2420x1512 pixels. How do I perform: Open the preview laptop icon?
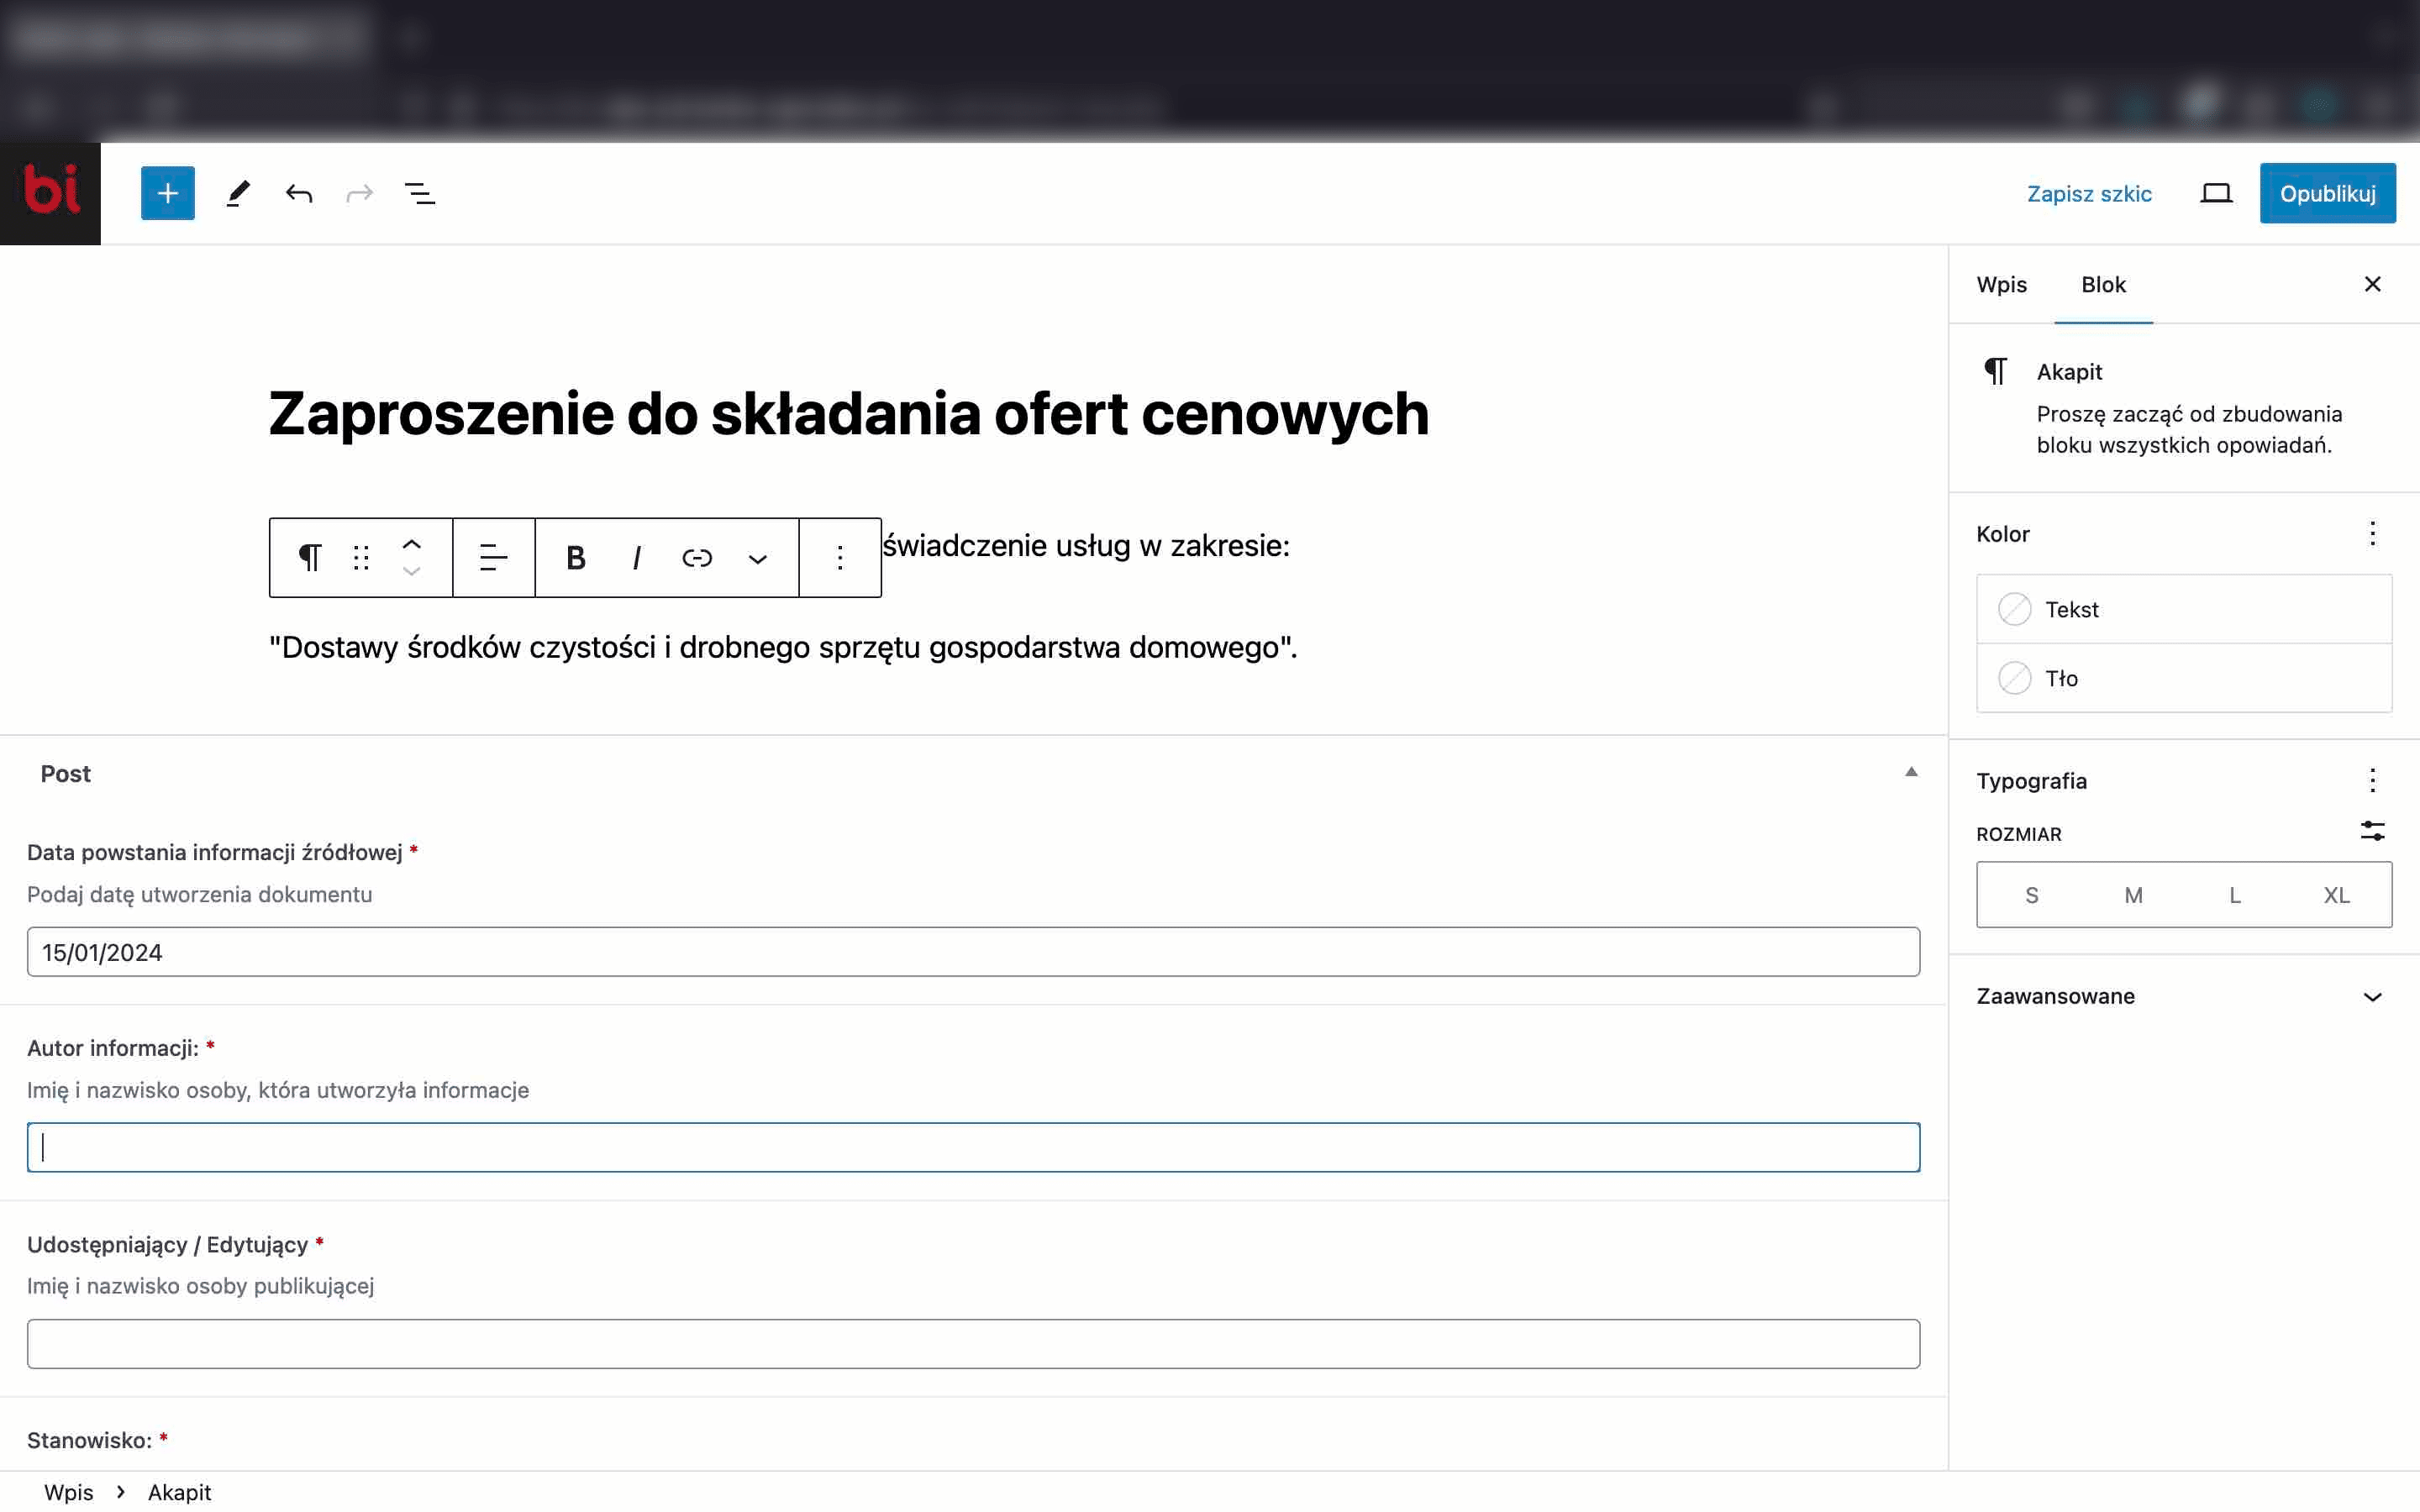(x=2216, y=193)
